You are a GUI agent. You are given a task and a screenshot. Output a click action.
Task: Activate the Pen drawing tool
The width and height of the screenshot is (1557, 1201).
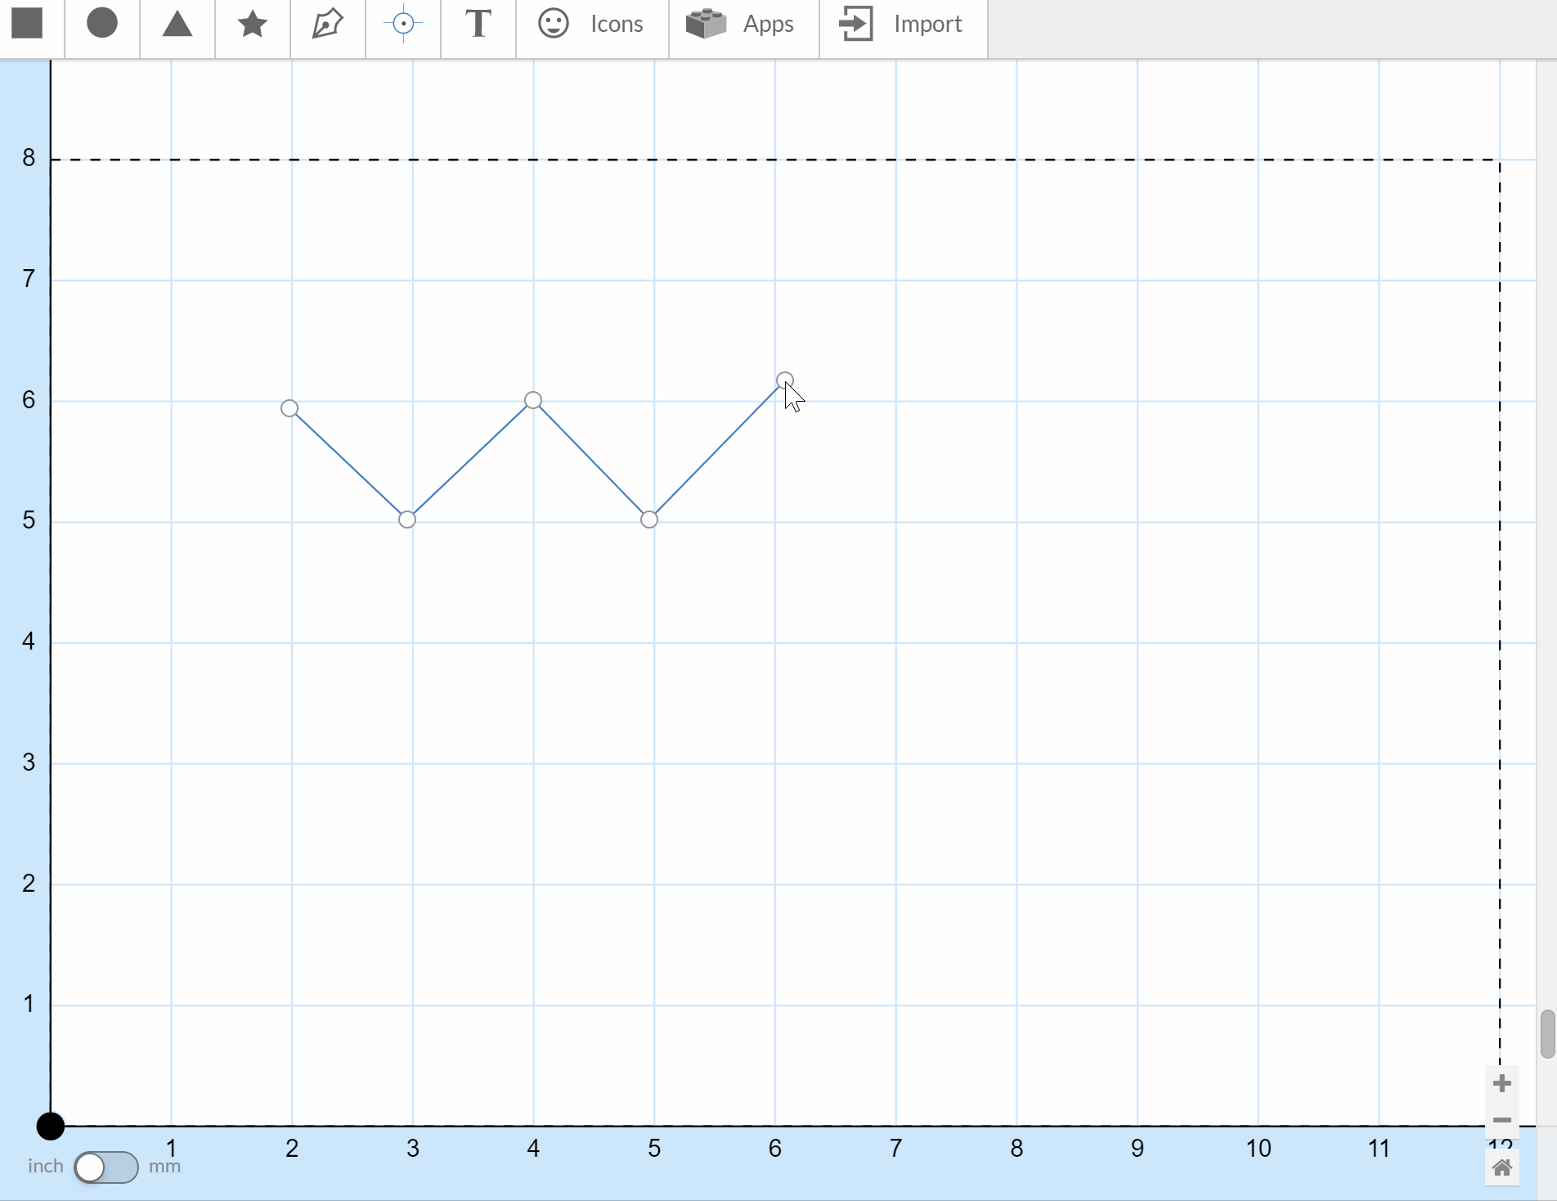(327, 25)
